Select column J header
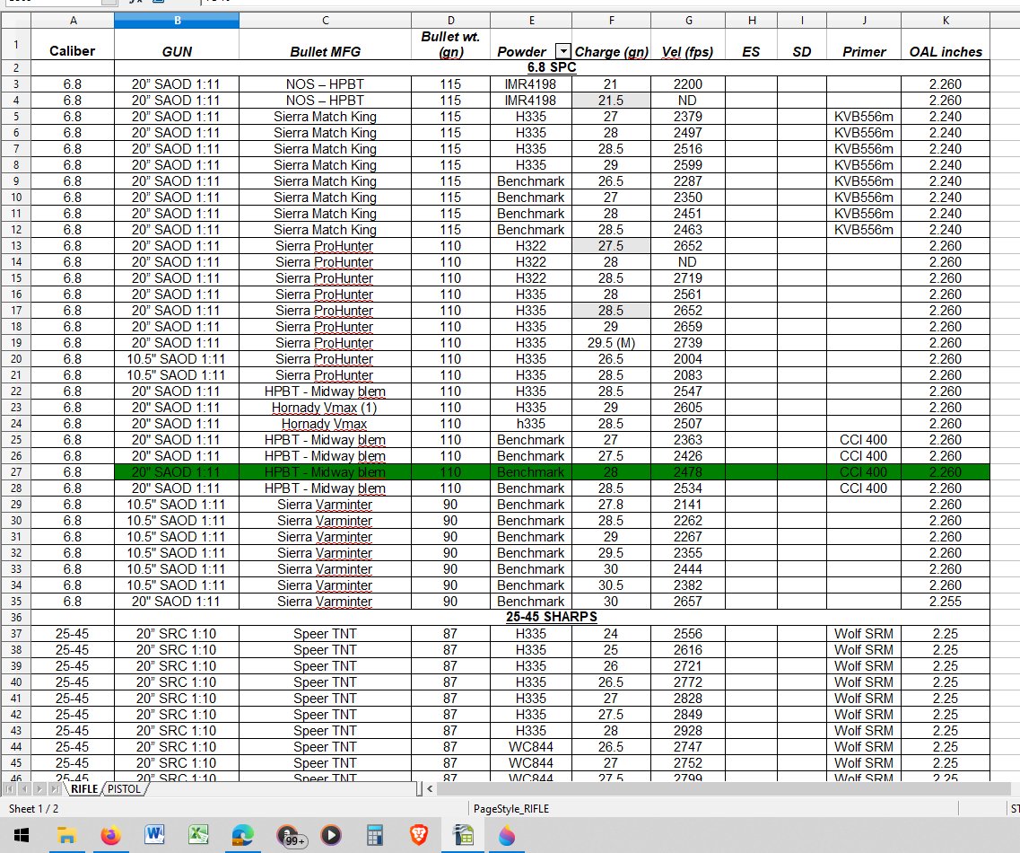 [864, 20]
